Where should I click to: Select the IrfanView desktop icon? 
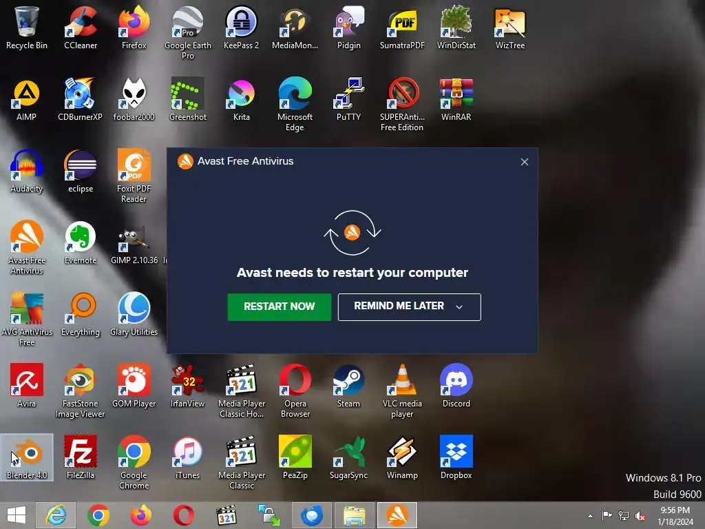(188, 386)
